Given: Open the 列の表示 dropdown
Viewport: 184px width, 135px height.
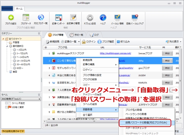Looking at the screenshot, I should [173, 41].
